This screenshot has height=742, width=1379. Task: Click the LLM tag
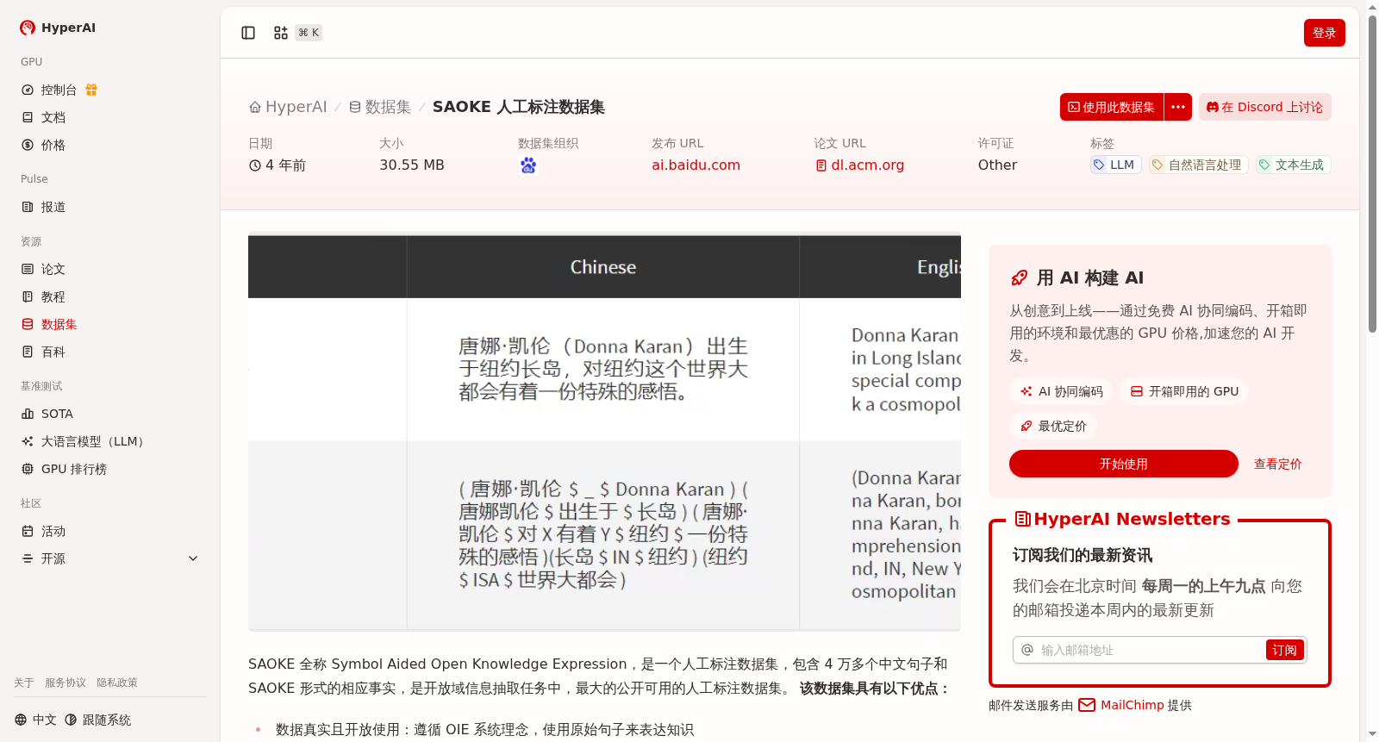coord(1115,165)
